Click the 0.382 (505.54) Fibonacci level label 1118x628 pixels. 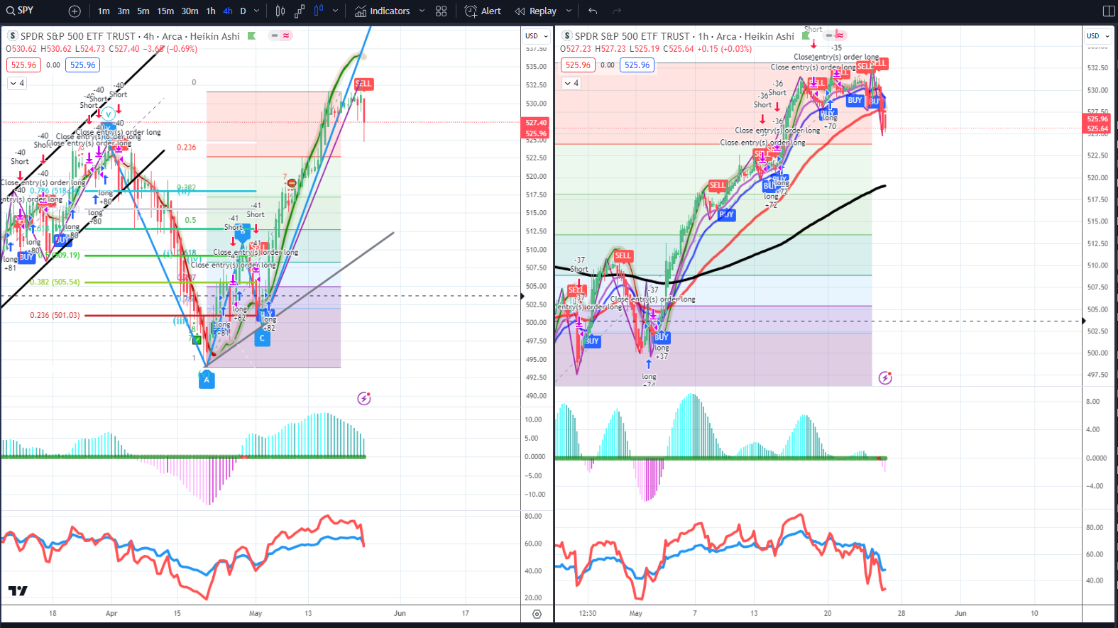(55, 282)
